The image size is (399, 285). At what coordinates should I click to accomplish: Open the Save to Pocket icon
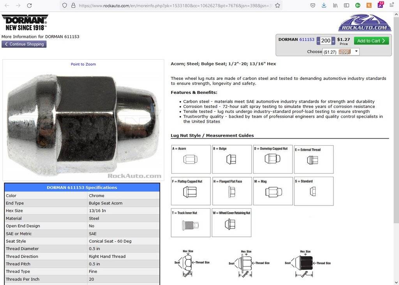point(312,5)
